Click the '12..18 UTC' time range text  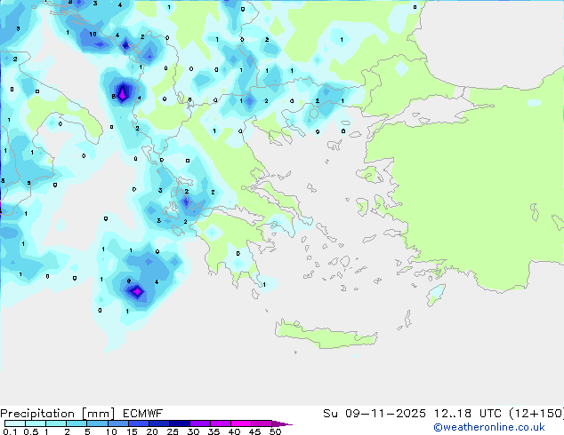click(468, 414)
